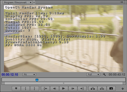Click the video preview frame
This screenshot has width=127, height=92.
pyautogui.click(x=63, y=39)
